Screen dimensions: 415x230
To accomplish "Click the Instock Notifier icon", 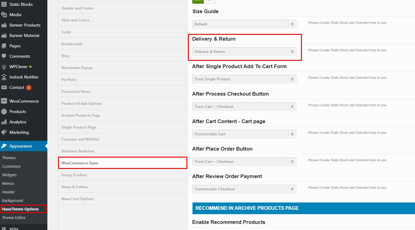I will (x=4, y=77).
